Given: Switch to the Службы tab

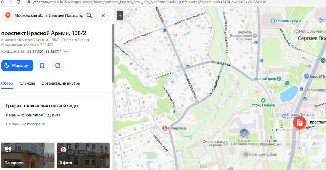Looking at the screenshot, I should (x=27, y=83).
